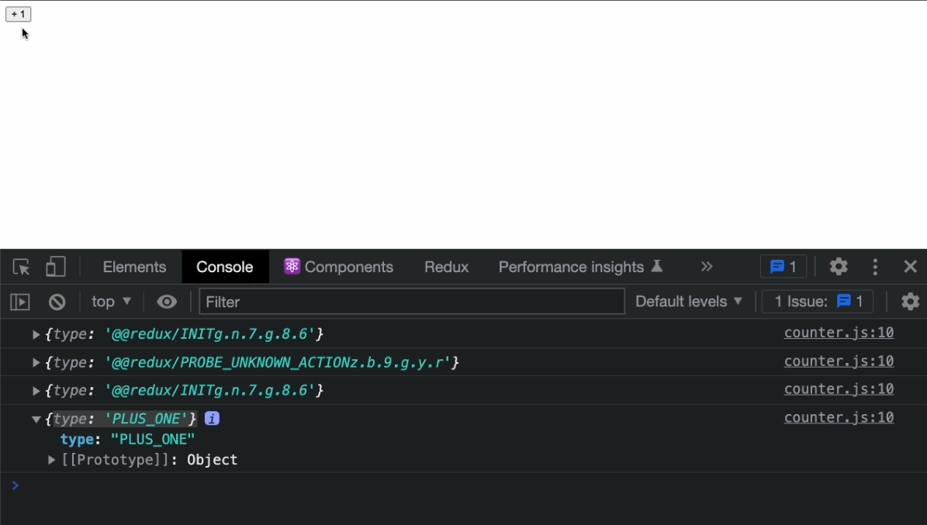Viewport: 927px width, 525px height.
Task: Toggle the device emulation toolbar
Action: [x=55, y=266]
